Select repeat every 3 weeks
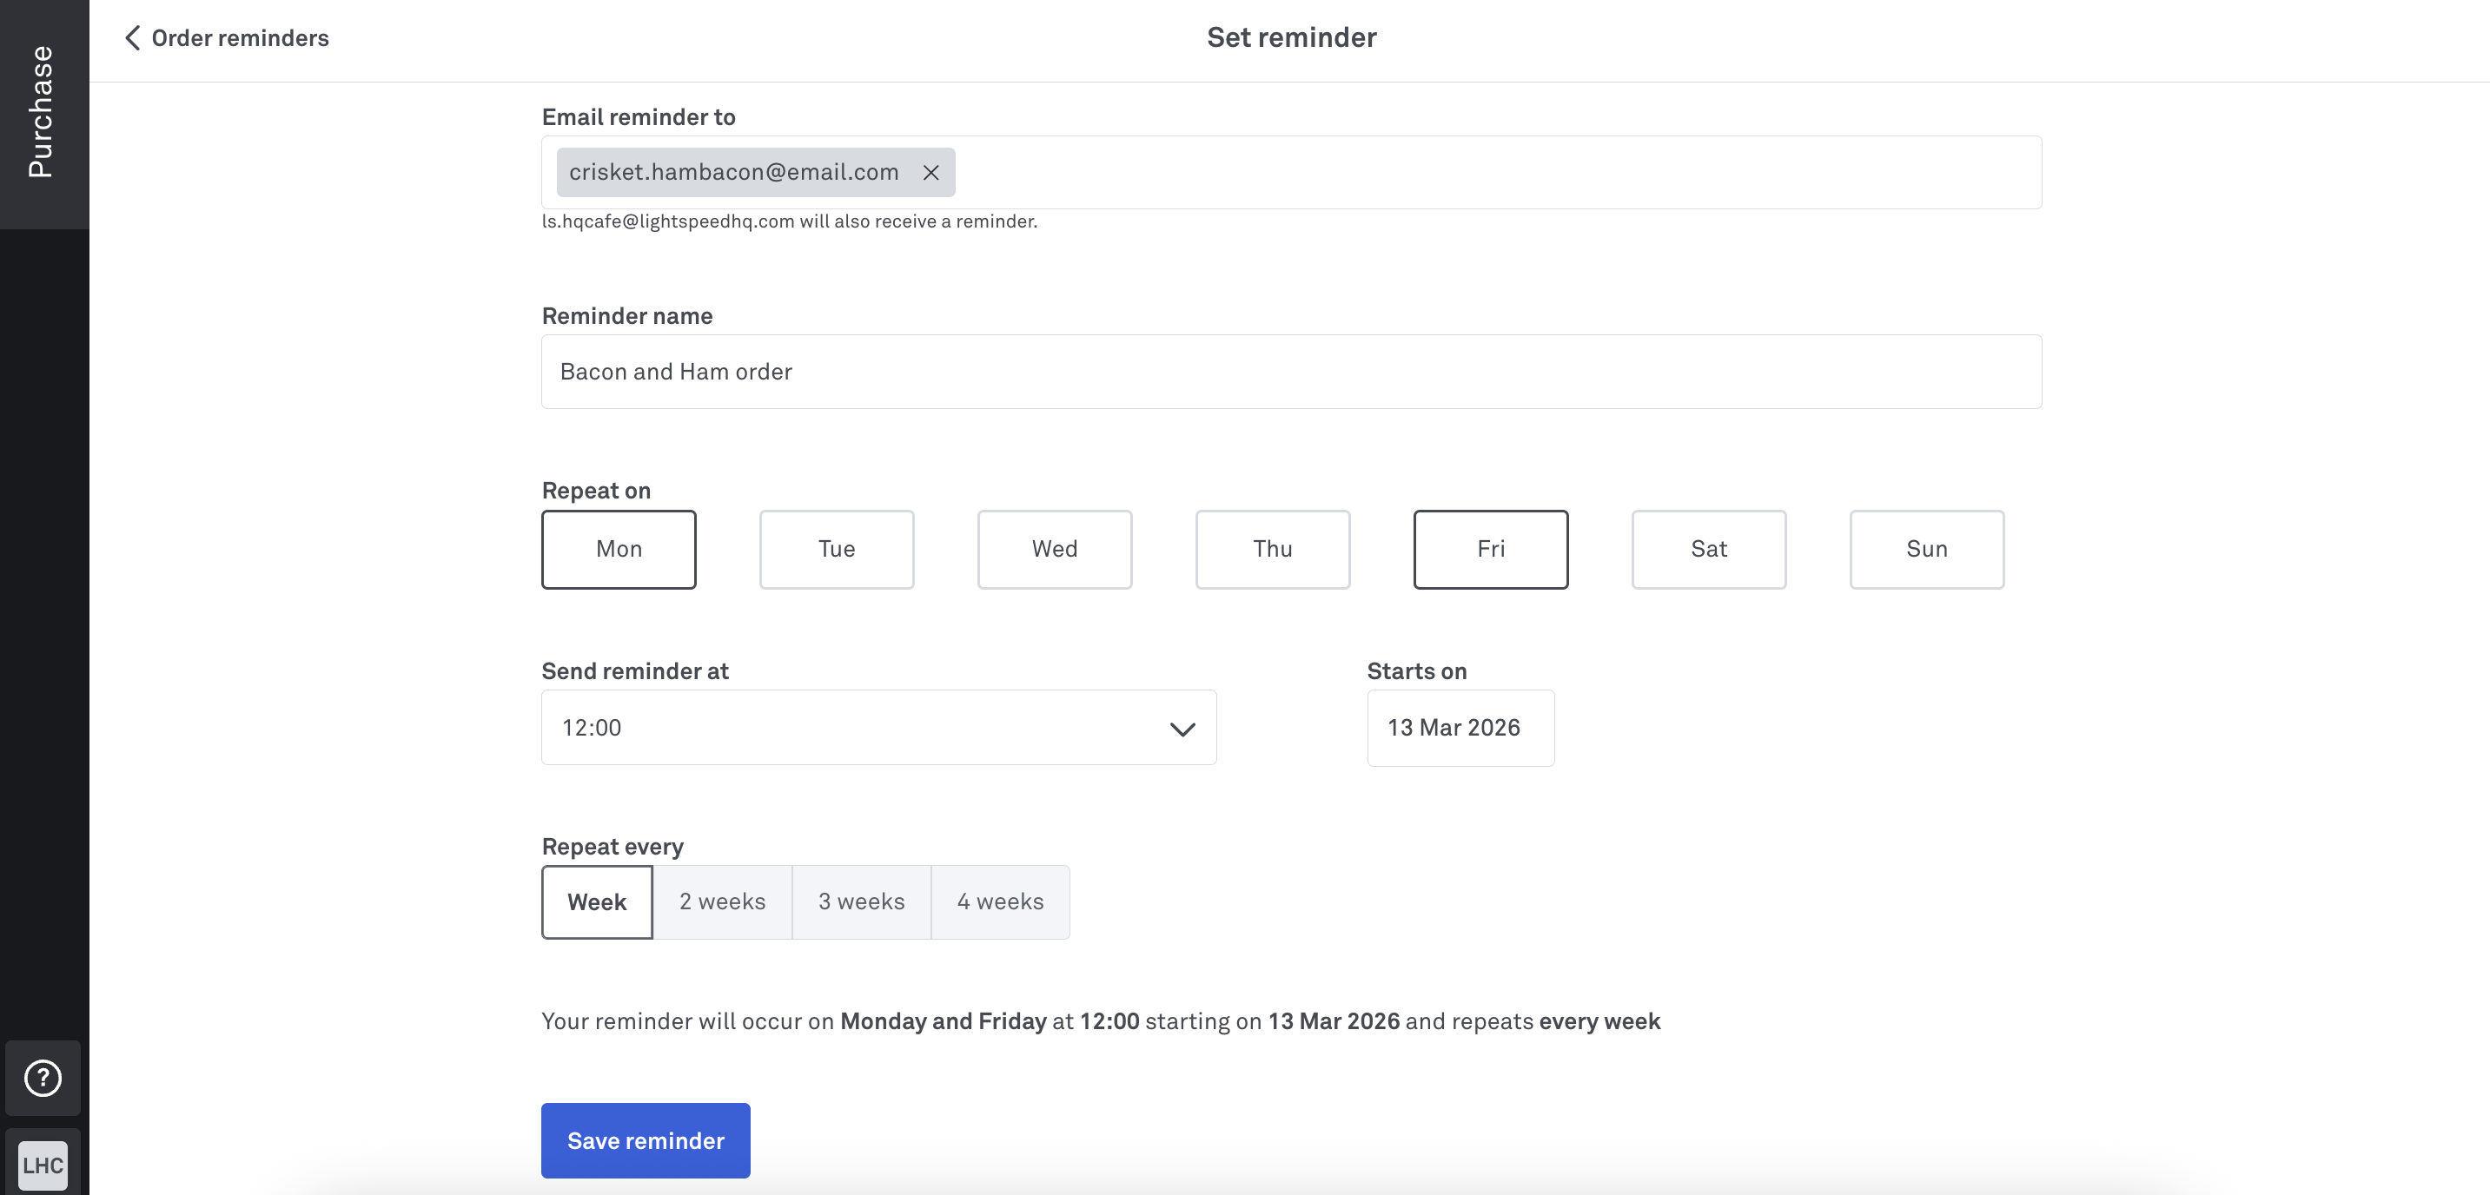This screenshot has width=2490, height=1195. tap(861, 901)
